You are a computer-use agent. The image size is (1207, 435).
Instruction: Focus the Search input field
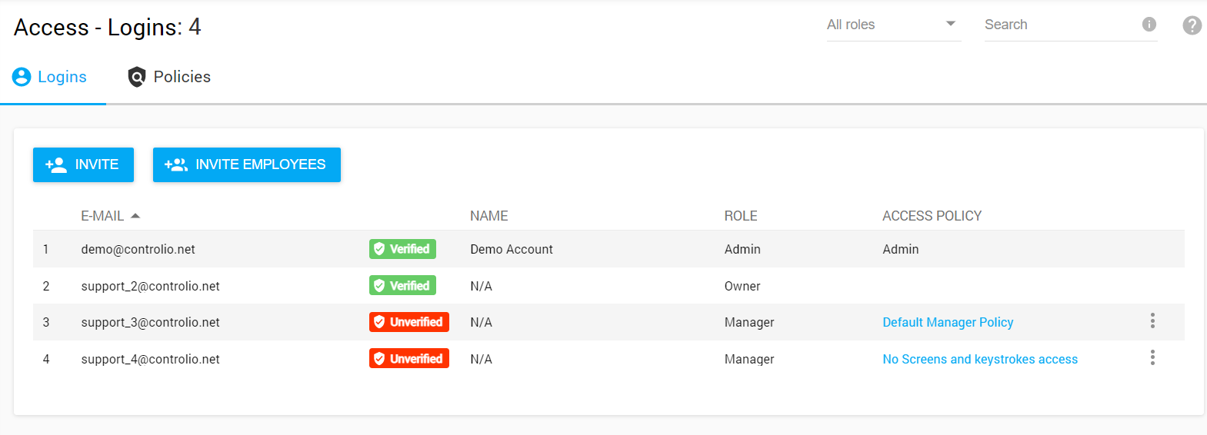pos(1058,25)
